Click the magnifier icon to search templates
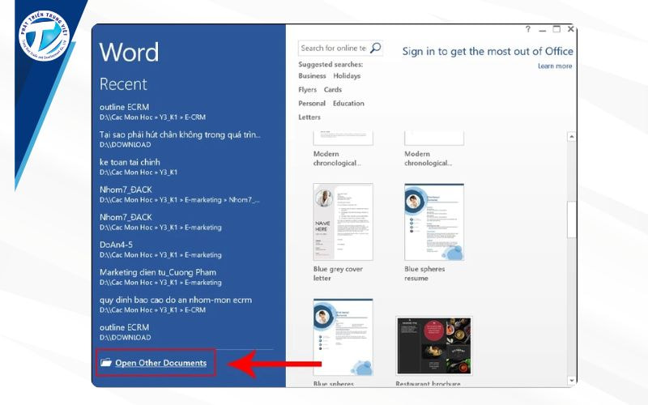Image resolution: width=648 pixels, height=405 pixels. tap(375, 49)
